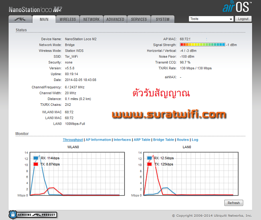The image size is (261, 220).
Task: Open the WIRELESS tab
Action: pyautogui.click(x=68, y=19)
